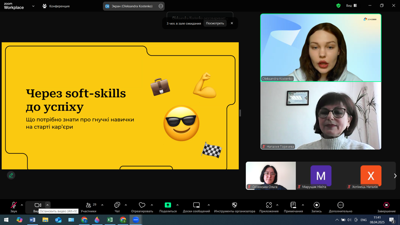Click the Экран (Oleksandra Kostenko) tab

click(x=133, y=6)
